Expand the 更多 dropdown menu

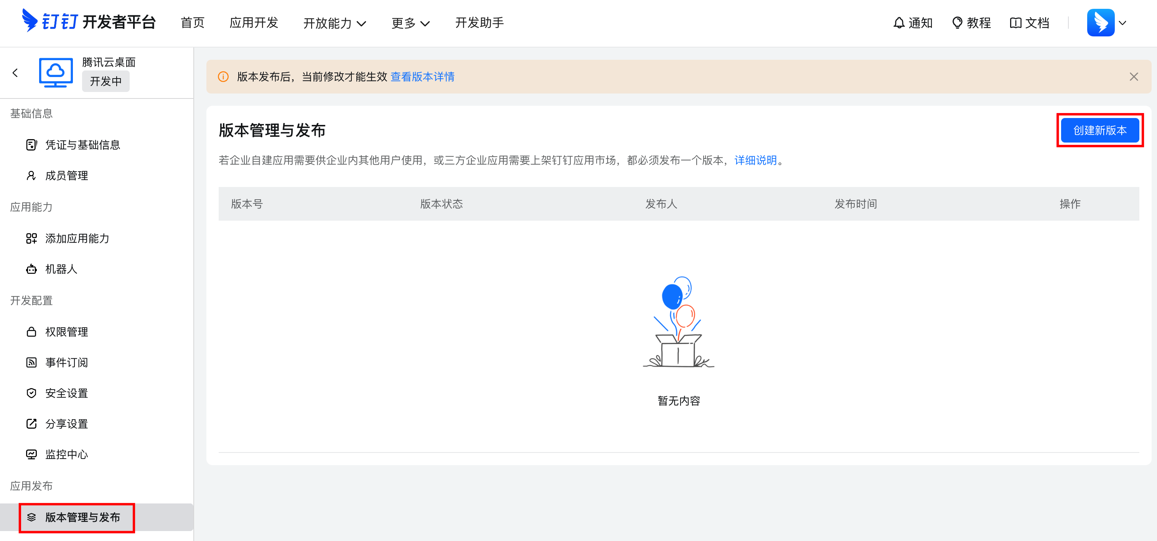[410, 23]
